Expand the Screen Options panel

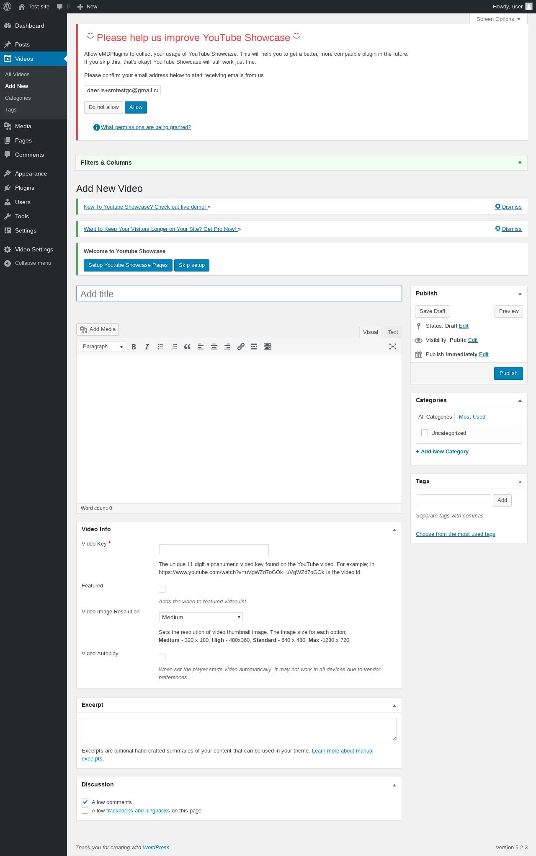tap(498, 19)
